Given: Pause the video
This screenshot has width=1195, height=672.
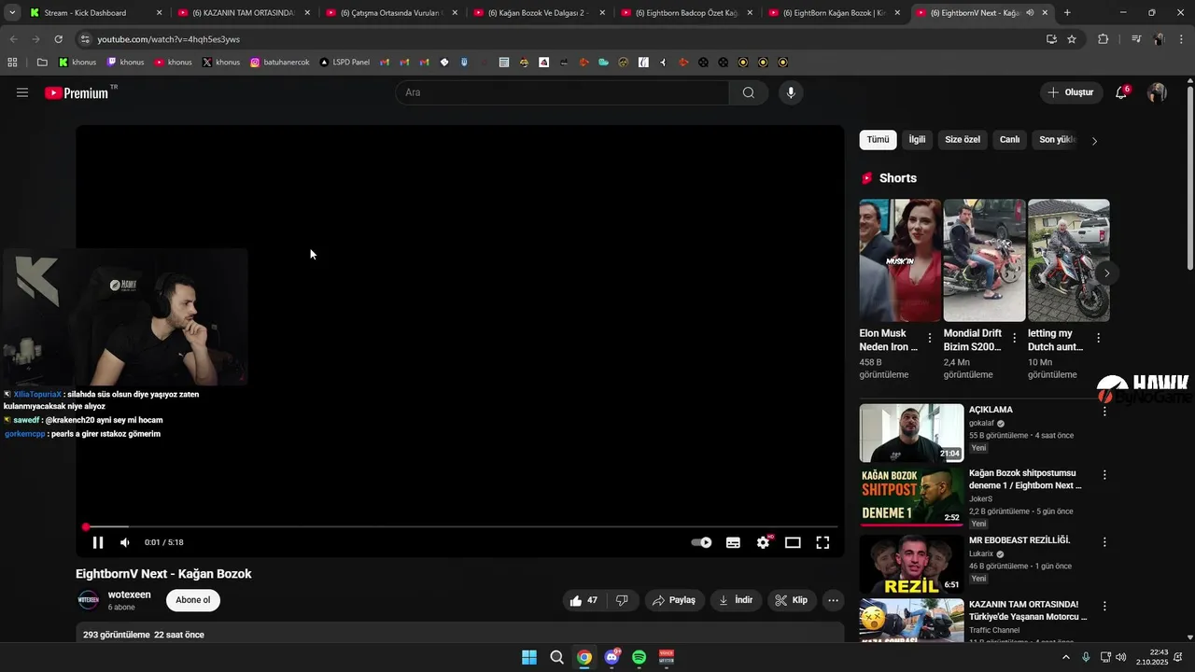Looking at the screenshot, I should (x=98, y=542).
